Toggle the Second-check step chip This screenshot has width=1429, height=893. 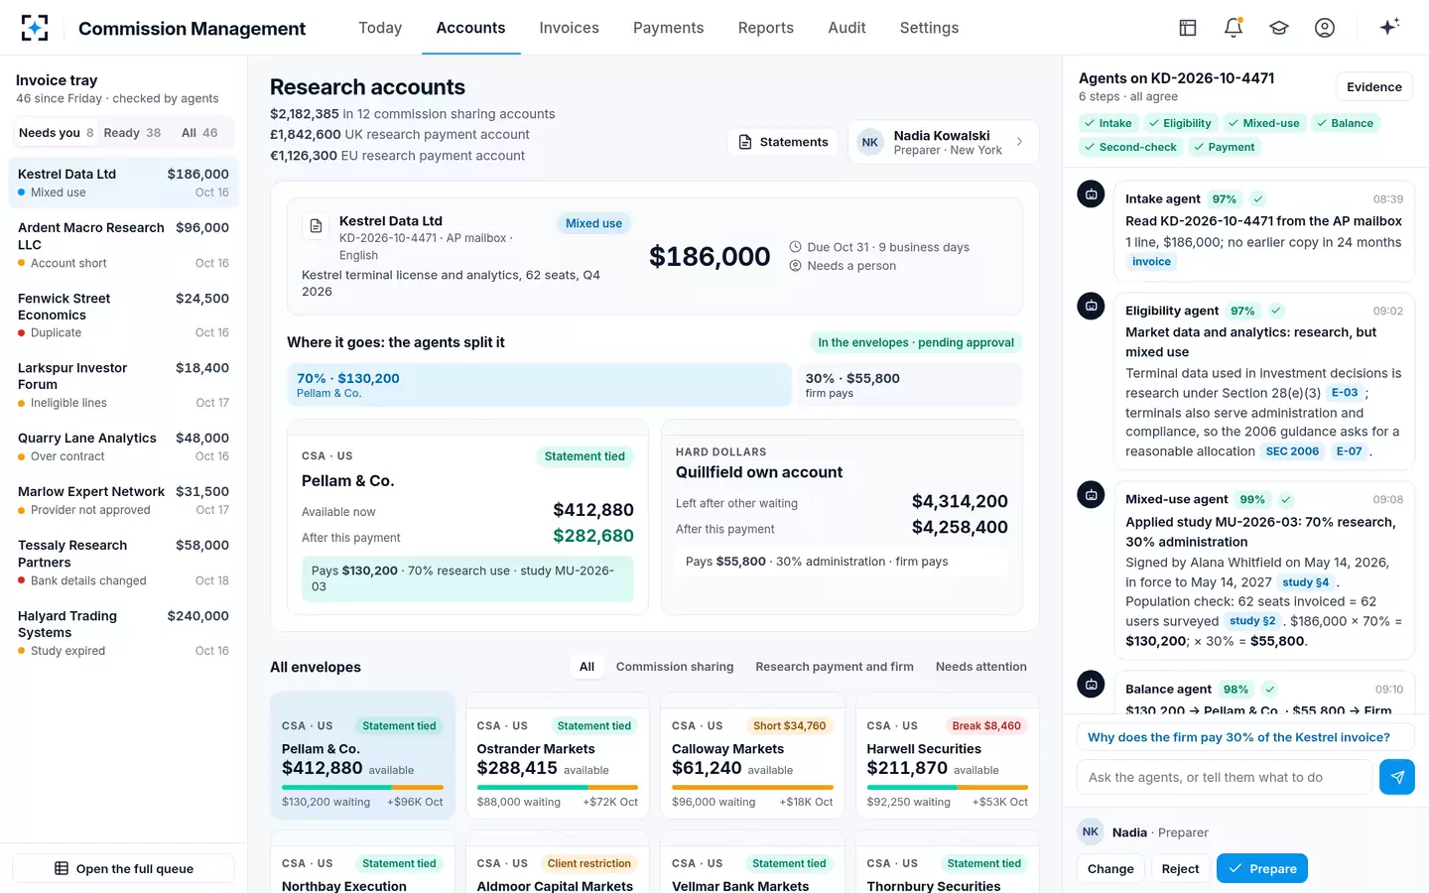[x=1130, y=147]
